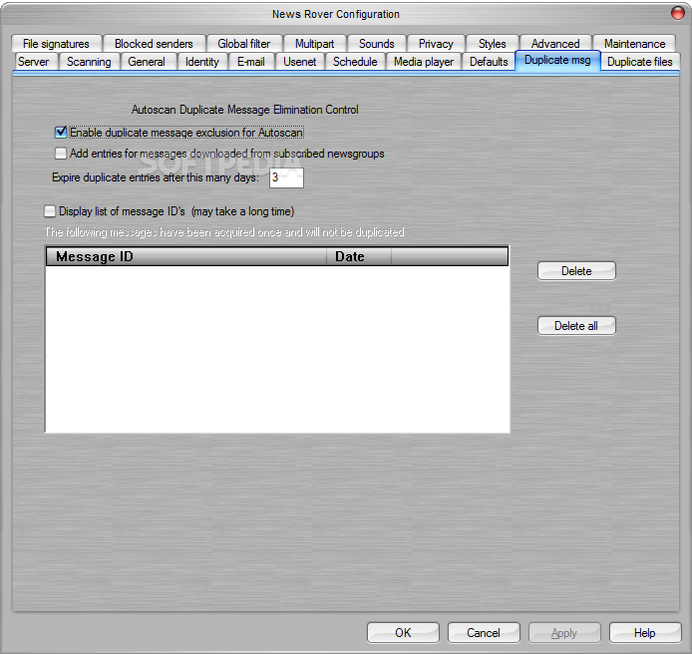Image resolution: width=692 pixels, height=654 pixels.
Task: Focus the expire days input field
Action: 286,177
